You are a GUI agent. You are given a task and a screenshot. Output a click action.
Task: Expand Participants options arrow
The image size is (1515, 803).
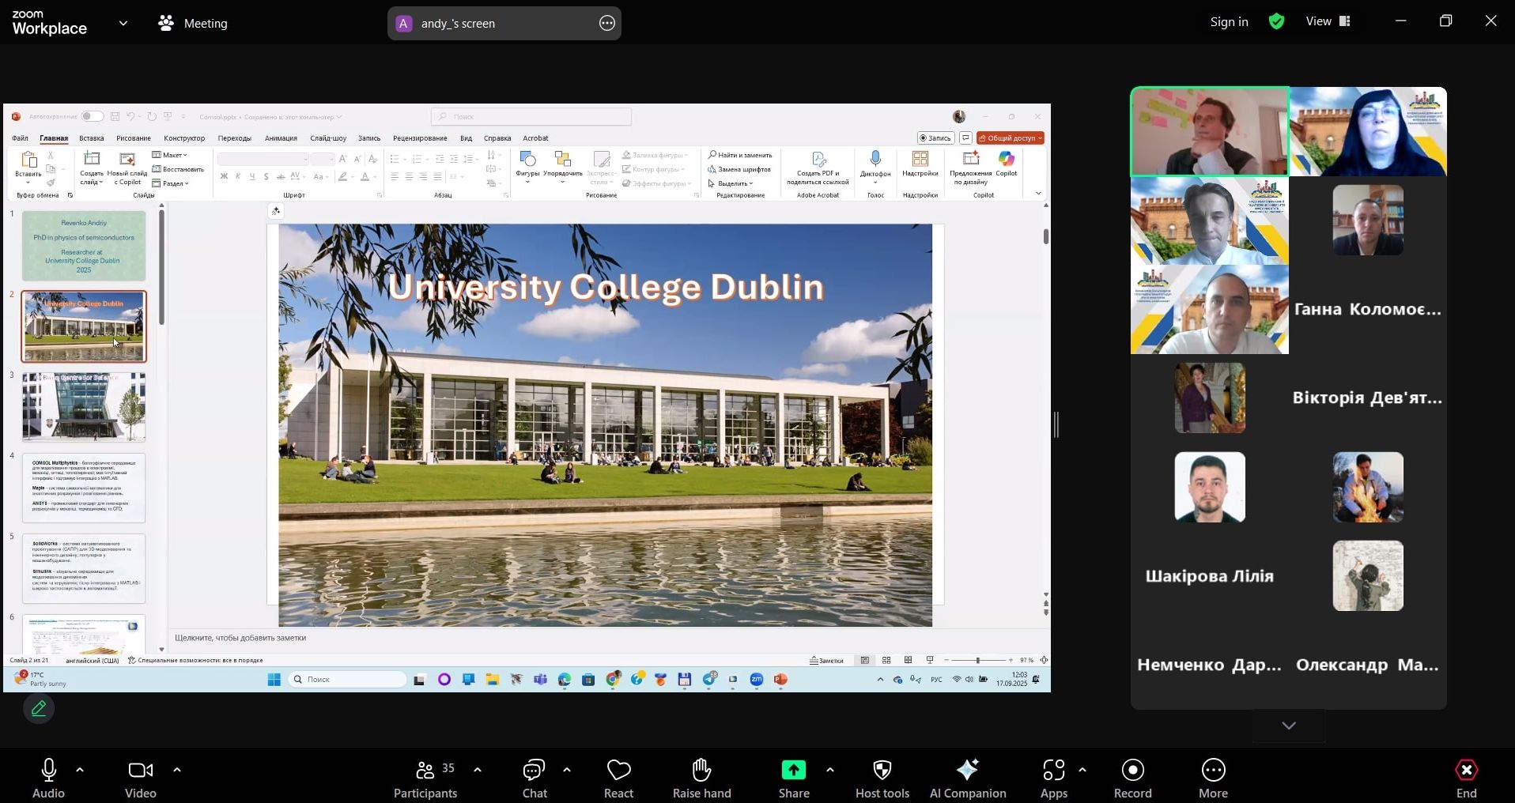(478, 770)
